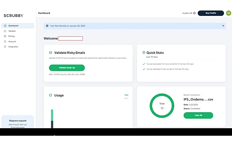Click the Account person icon in sidebar
Image resolution: width=232 pixels, height=145 pixels.
(5, 41)
